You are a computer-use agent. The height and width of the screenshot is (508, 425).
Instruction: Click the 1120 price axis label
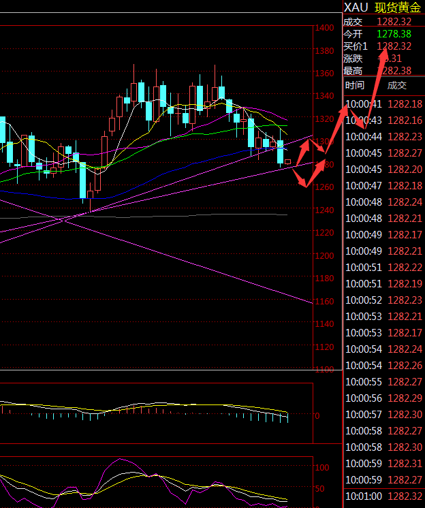click(325, 347)
